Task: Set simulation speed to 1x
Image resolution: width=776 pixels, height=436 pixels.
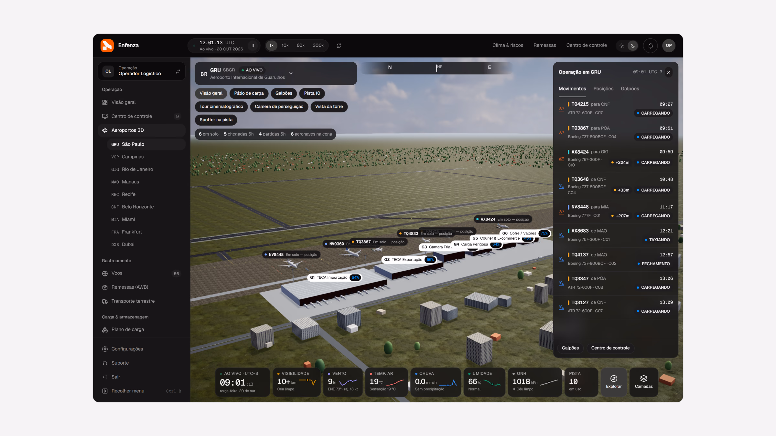Action: tap(272, 46)
